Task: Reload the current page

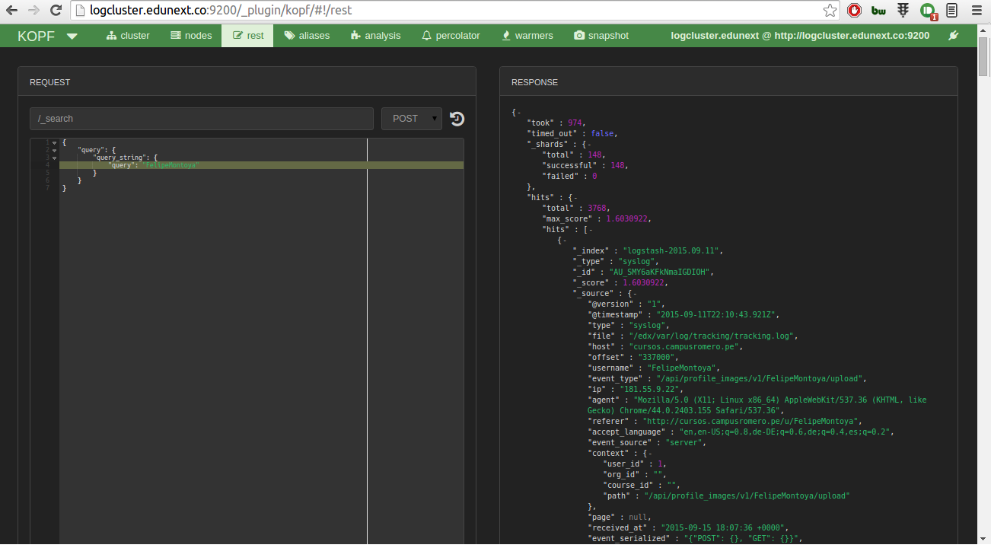Action: (x=56, y=11)
